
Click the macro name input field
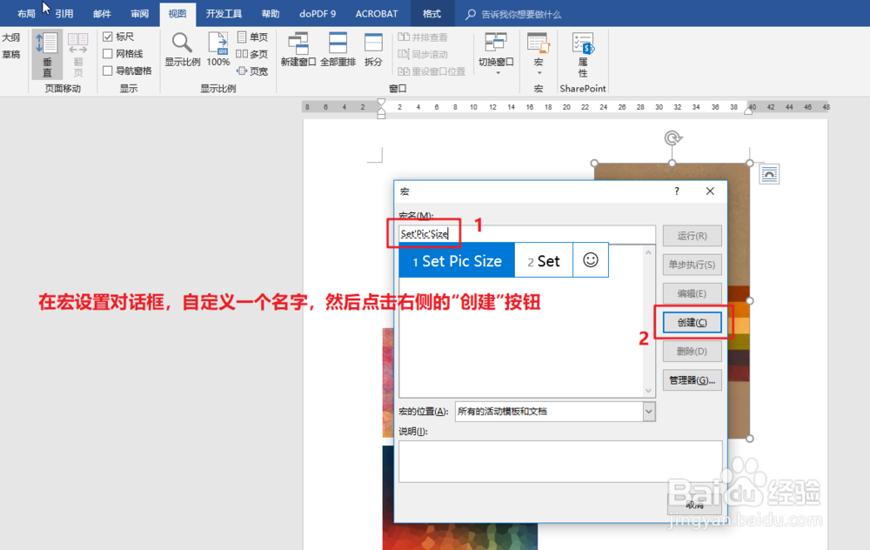pos(424,233)
